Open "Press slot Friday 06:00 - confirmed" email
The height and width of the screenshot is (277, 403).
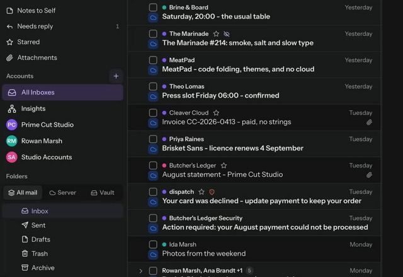coord(254,91)
